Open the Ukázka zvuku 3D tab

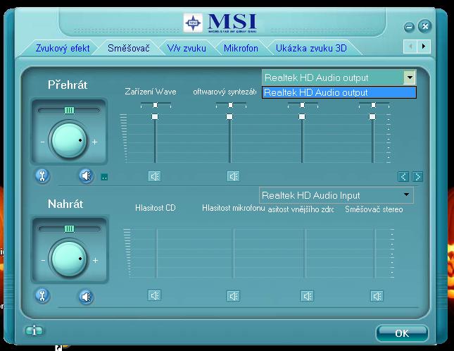click(x=311, y=48)
